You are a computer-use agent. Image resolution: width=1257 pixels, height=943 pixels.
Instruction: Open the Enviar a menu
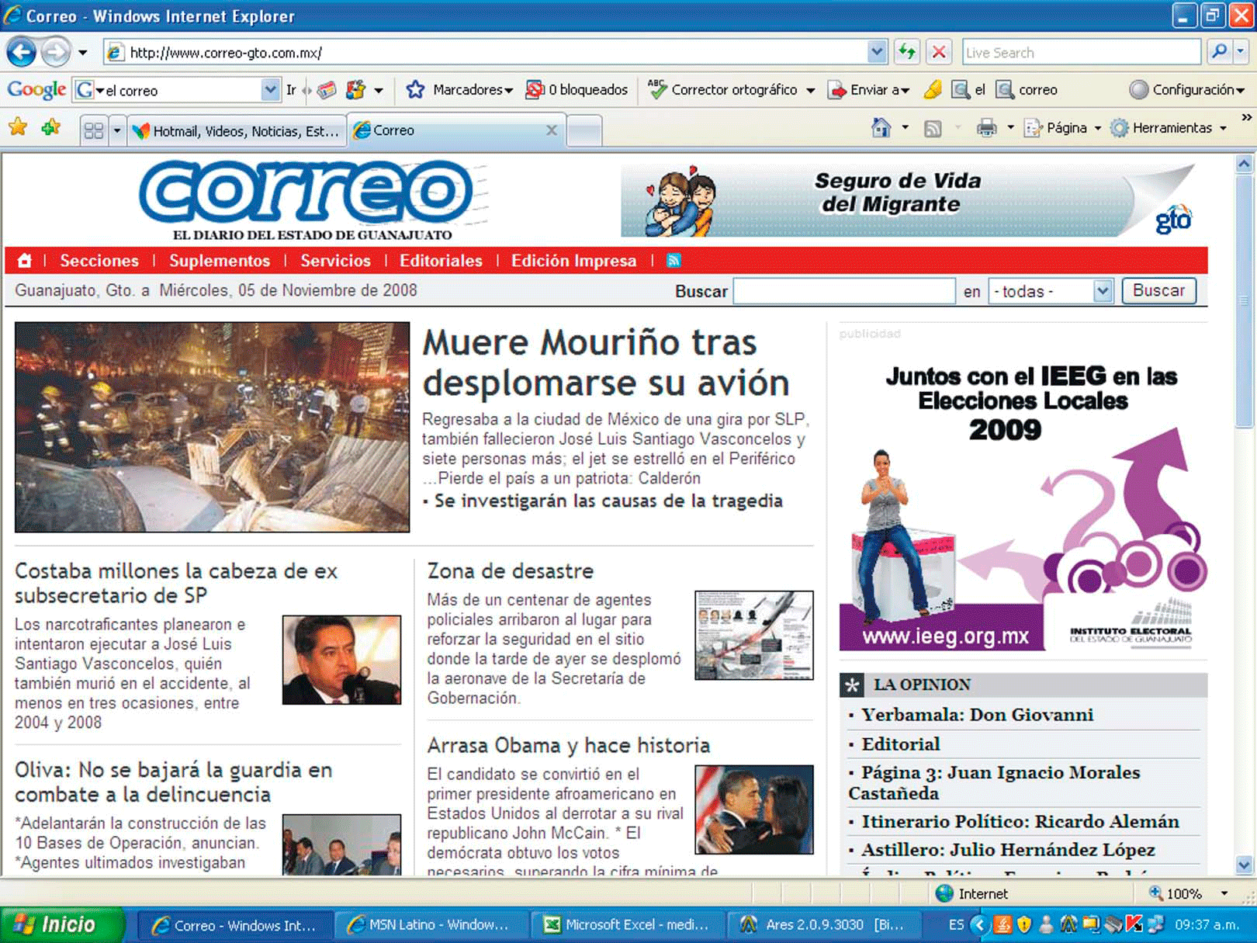tap(869, 90)
